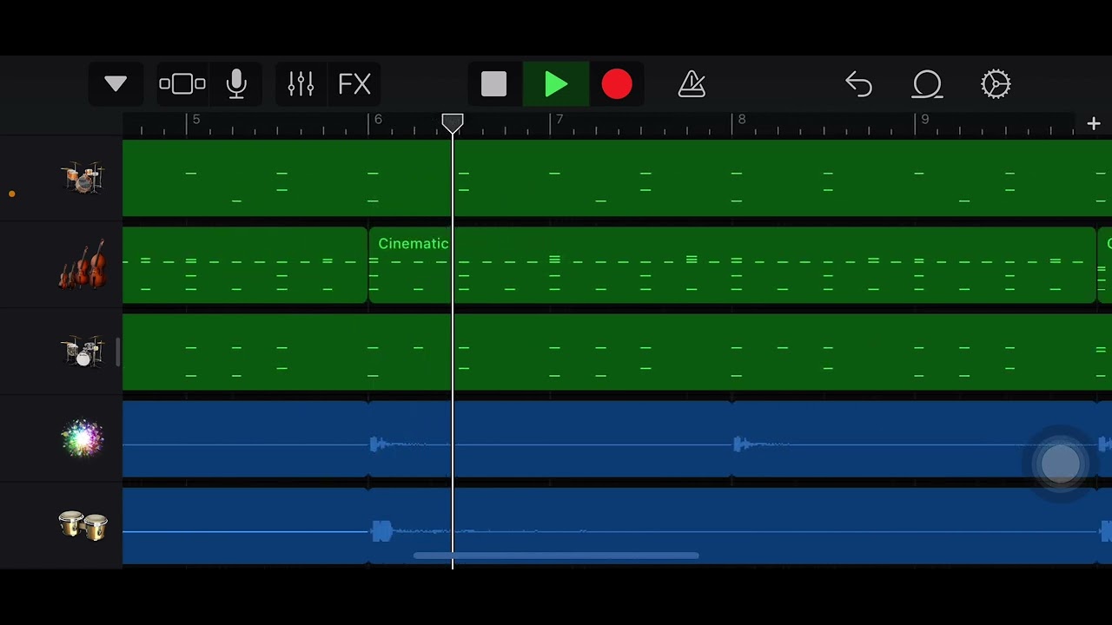The image size is (1112, 625).
Task: Open the track controls mixer icon
Action: point(301,84)
